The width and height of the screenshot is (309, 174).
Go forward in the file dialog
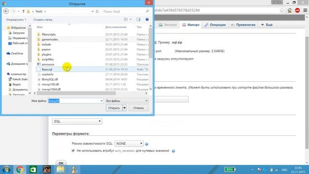(13, 11)
